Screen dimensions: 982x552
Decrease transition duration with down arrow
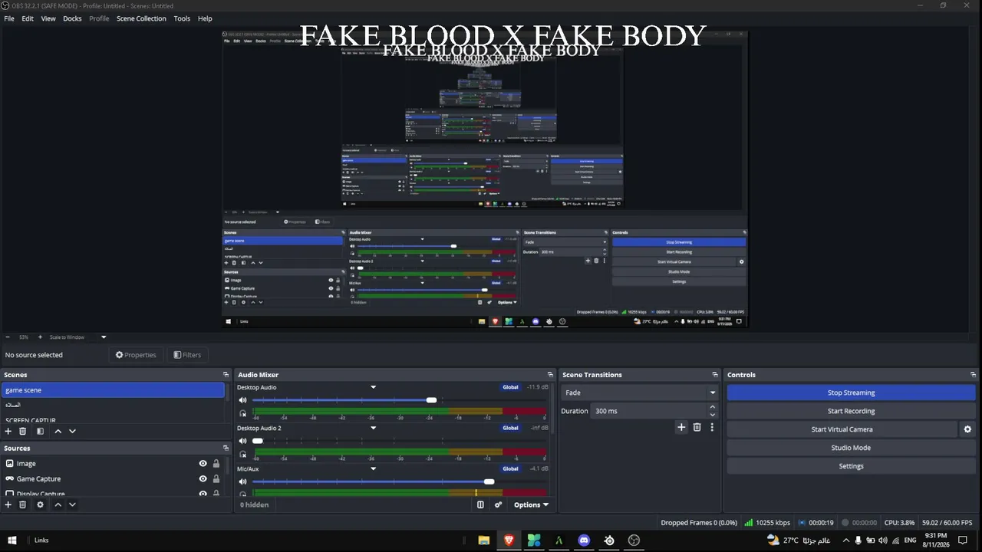713,415
